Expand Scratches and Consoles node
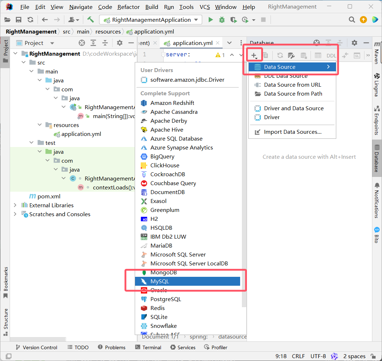Viewport: 382px width, 361px height. [x=15, y=214]
